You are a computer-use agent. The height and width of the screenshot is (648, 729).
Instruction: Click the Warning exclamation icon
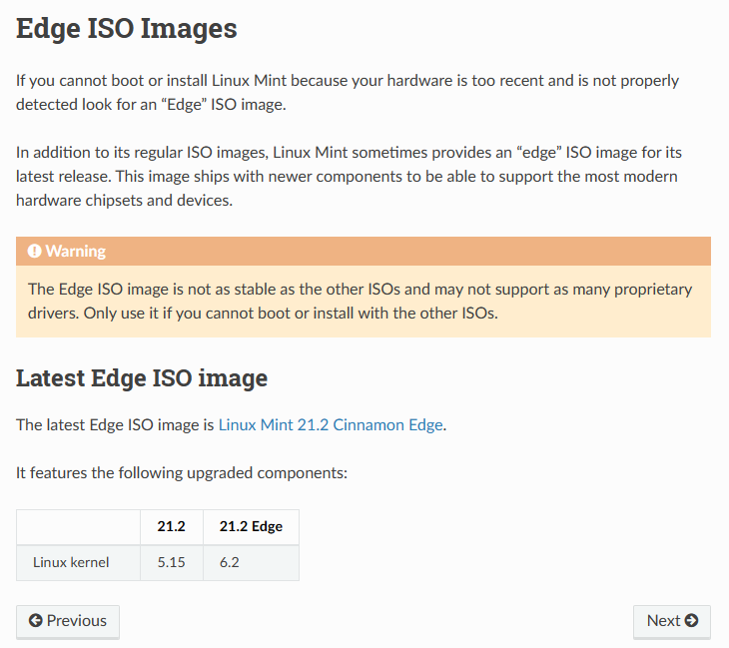pos(34,251)
